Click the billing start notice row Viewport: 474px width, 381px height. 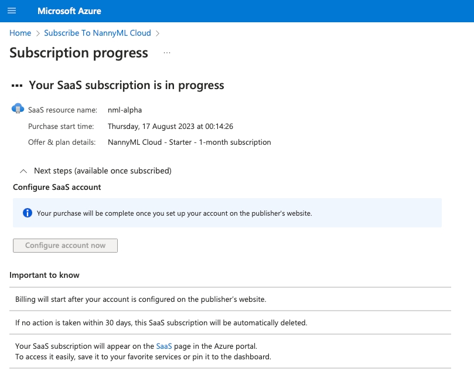coord(141,299)
